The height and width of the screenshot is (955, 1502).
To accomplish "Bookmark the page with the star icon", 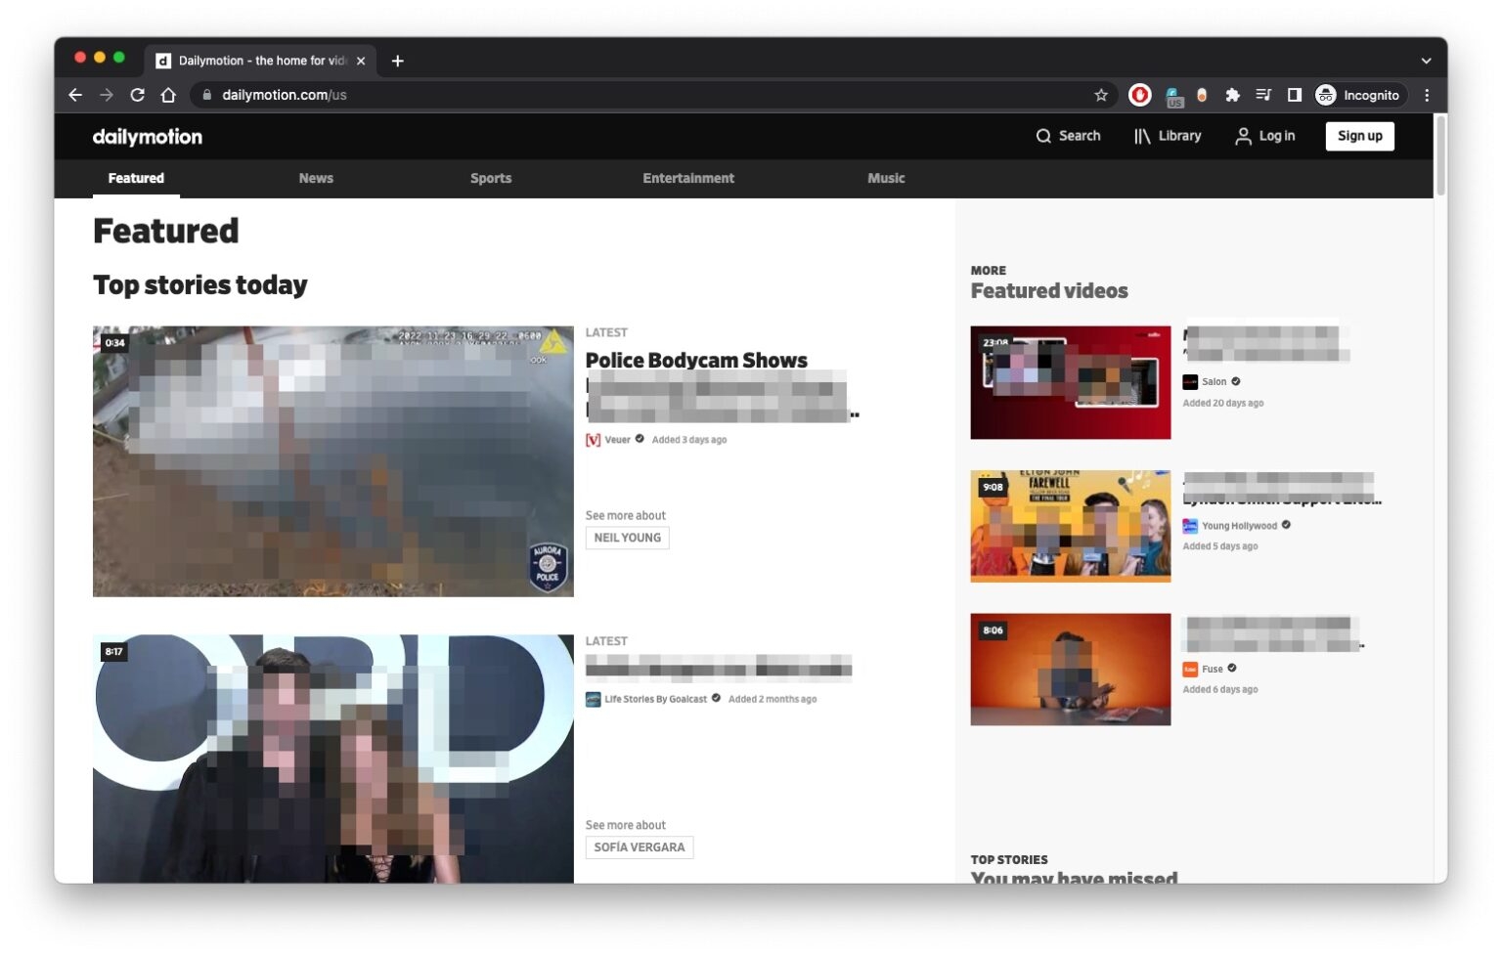I will pyautogui.click(x=1100, y=95).
